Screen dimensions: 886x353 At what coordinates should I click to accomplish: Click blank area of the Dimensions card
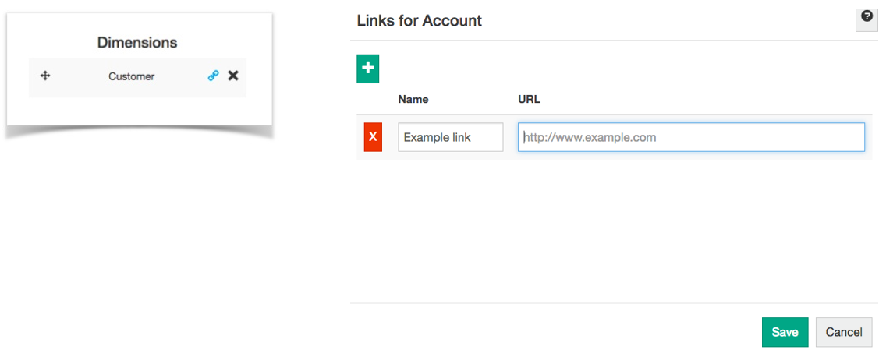139,111
